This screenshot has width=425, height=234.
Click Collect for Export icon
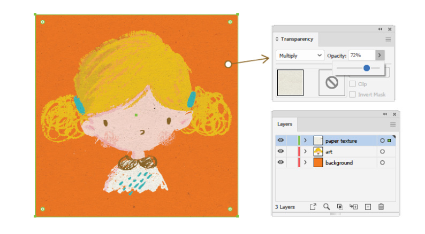(313, 207)
